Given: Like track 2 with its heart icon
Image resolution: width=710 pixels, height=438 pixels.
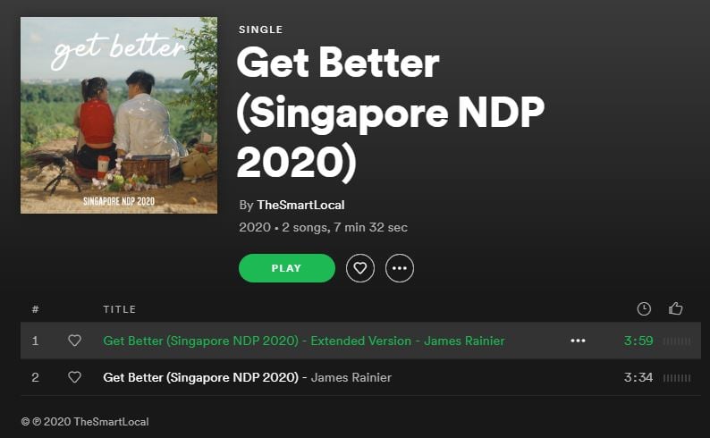Looking at the screenshot, I should (74, 377).
